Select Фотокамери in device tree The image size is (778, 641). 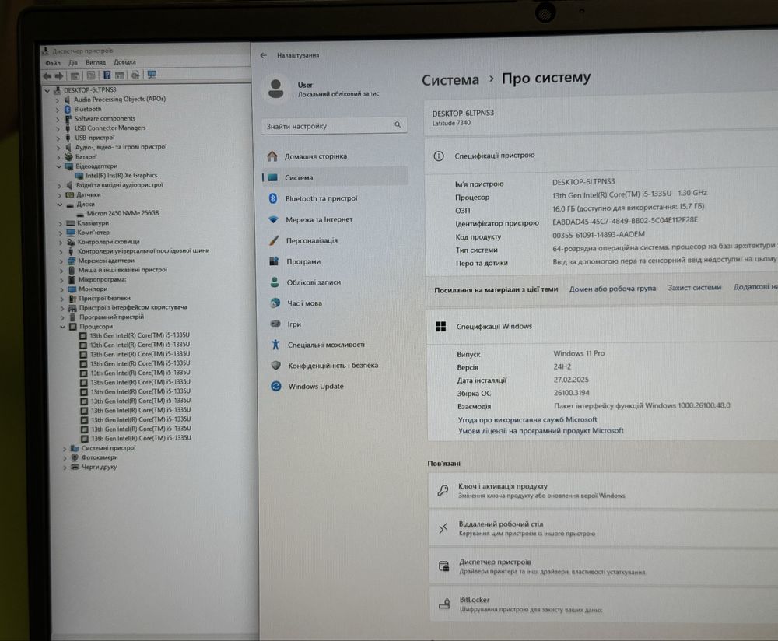(100, 457)
